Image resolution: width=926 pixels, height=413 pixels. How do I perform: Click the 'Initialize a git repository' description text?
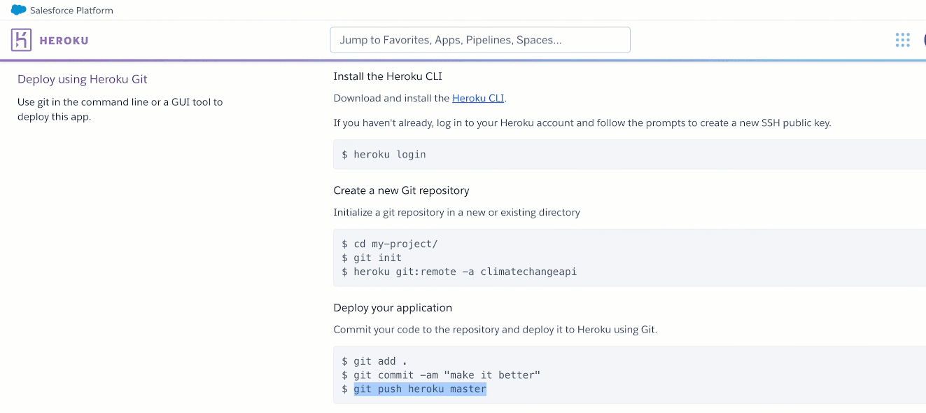457,212
